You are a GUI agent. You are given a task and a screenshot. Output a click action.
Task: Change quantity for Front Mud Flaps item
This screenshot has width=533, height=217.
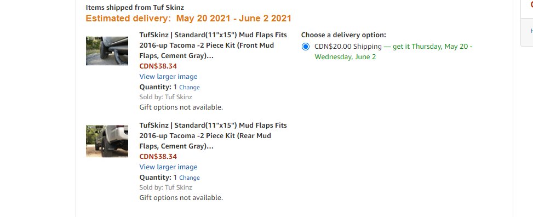[190, 87]
